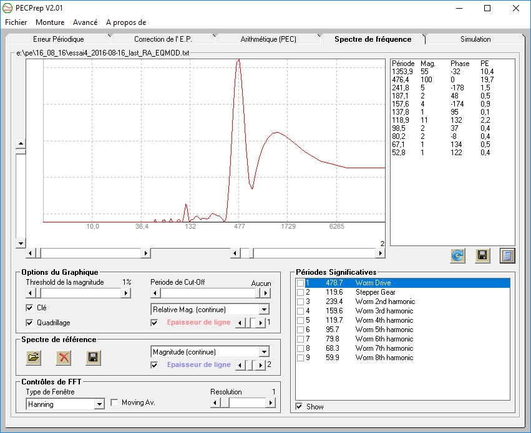Delete reference spectrum with red X icon
531x433 pixels.
(63, 357)
